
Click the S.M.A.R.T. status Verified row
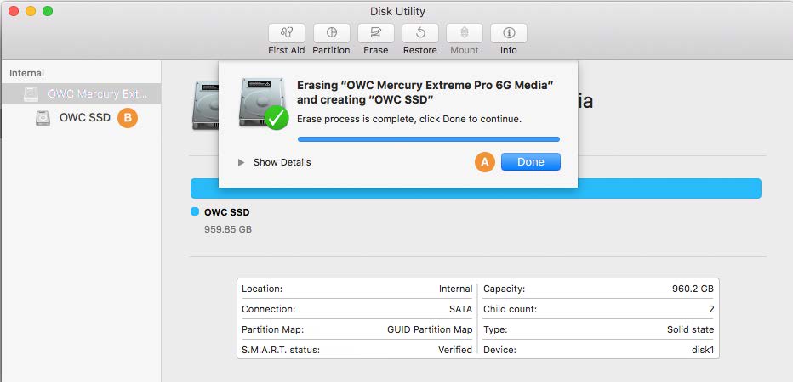(357, 350)
